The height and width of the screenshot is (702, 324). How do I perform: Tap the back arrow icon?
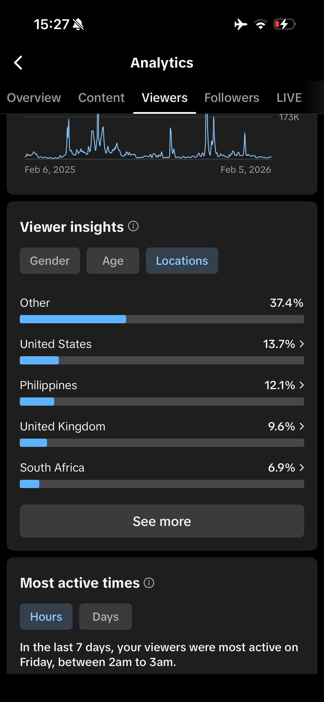click(x=18, y=63)
